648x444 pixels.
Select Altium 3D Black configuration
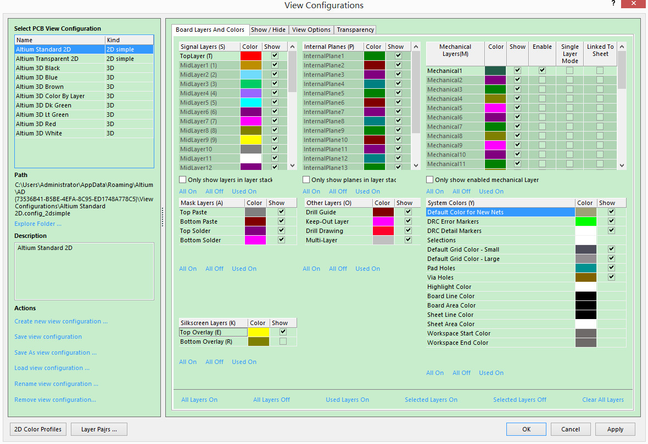point(84,68)
